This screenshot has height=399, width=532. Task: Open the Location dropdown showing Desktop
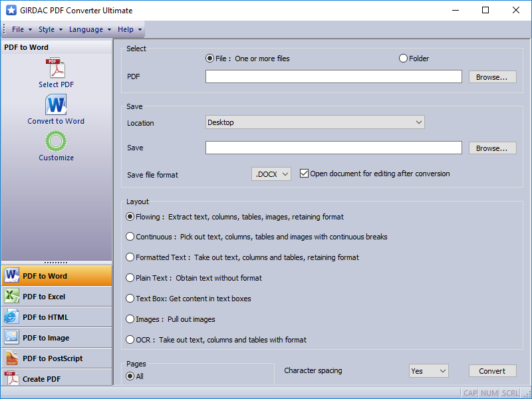click(x=315, y=122)
